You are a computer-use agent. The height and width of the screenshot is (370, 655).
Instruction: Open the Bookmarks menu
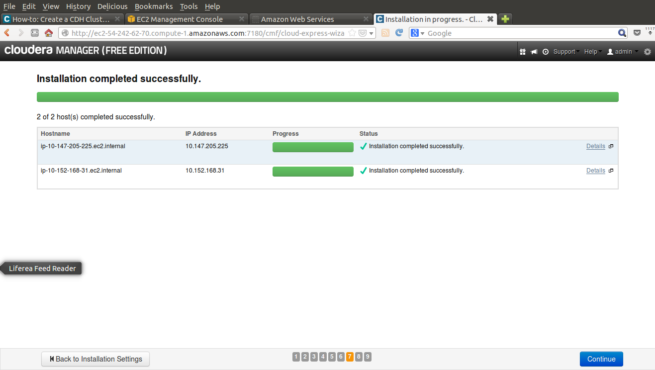click(154, 6)
